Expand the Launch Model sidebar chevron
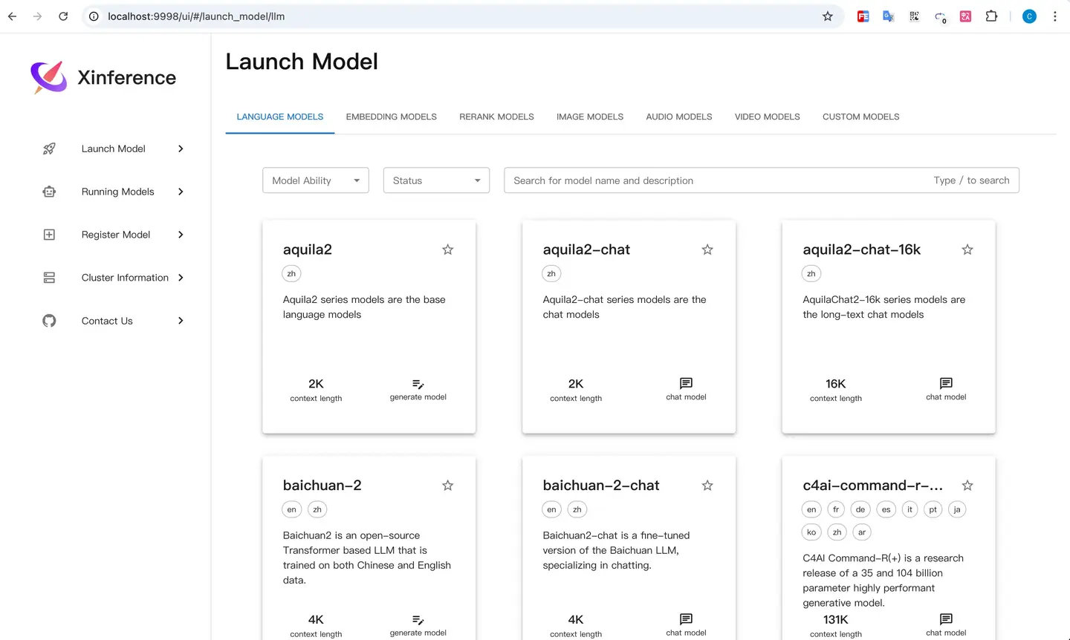 click(181, 148)
